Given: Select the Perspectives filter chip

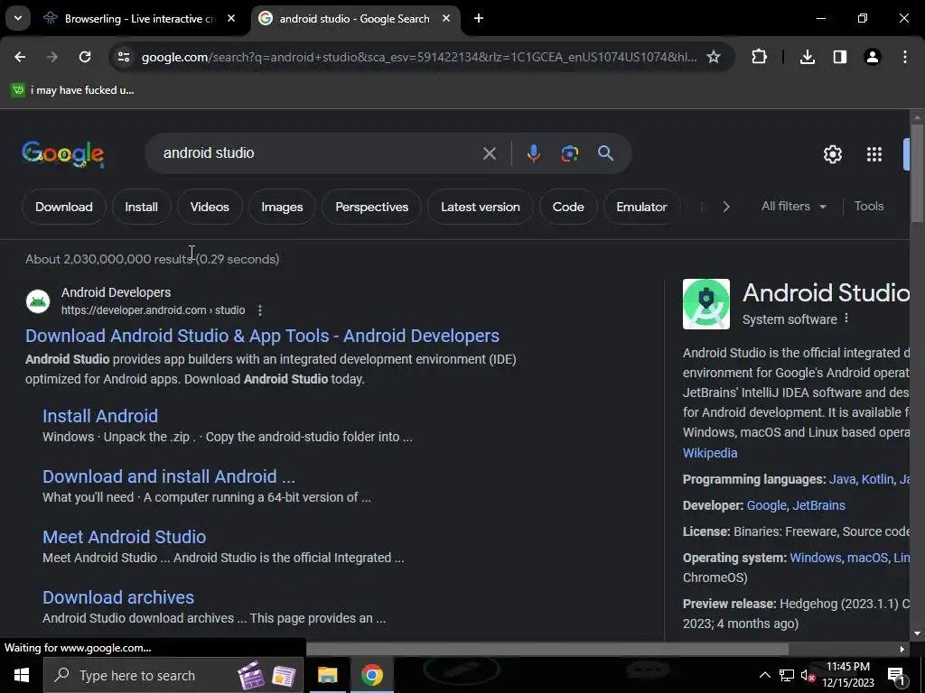Looking at the screenshot, I should [x=371, y=207].
